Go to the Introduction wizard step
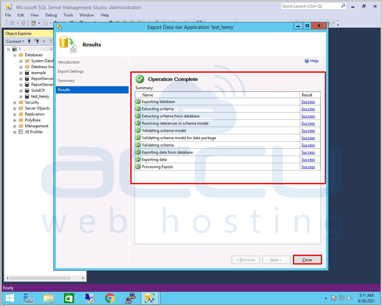This screenshot has height=306, width=382. (69, 62)
